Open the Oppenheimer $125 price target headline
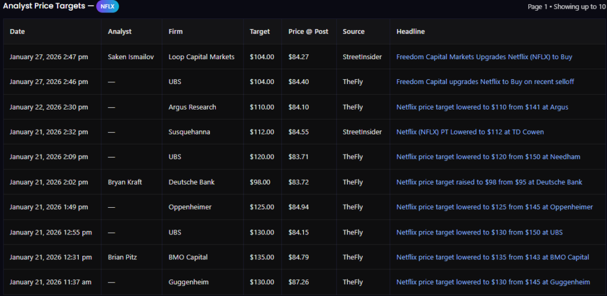The image size is (607, 296). (494, 207)
